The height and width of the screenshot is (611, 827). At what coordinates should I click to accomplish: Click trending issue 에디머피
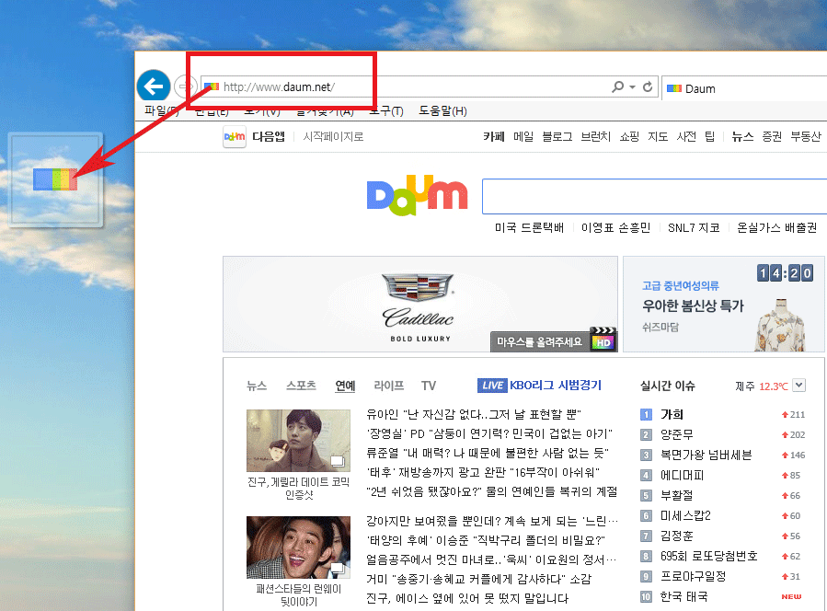pyautogui.click(x=683, y=475)
